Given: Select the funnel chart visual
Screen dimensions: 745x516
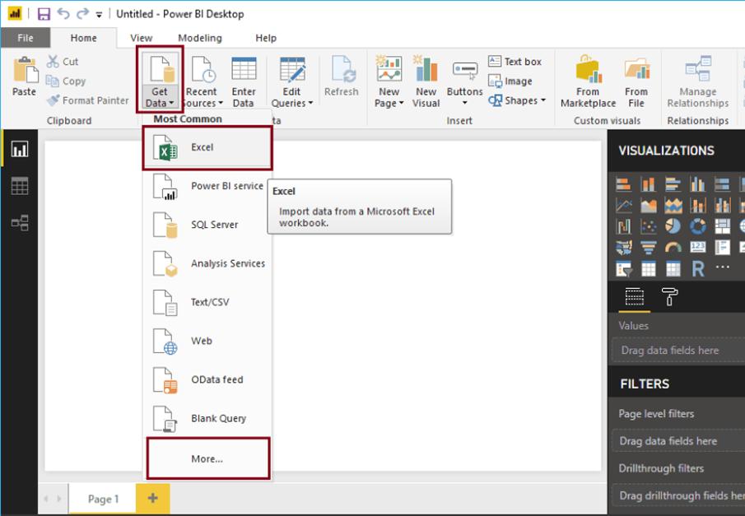Looking at the screenshot, I should point(649,248).
